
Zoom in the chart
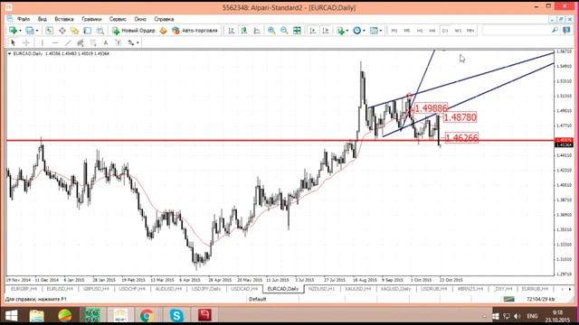click(271, 31)
